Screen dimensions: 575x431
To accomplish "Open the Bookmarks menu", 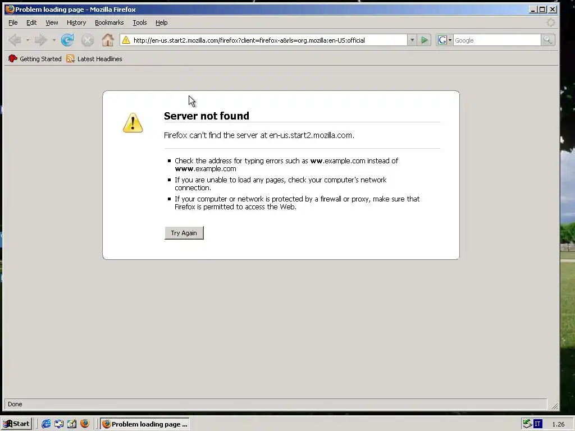I will [x=109, y=22].
